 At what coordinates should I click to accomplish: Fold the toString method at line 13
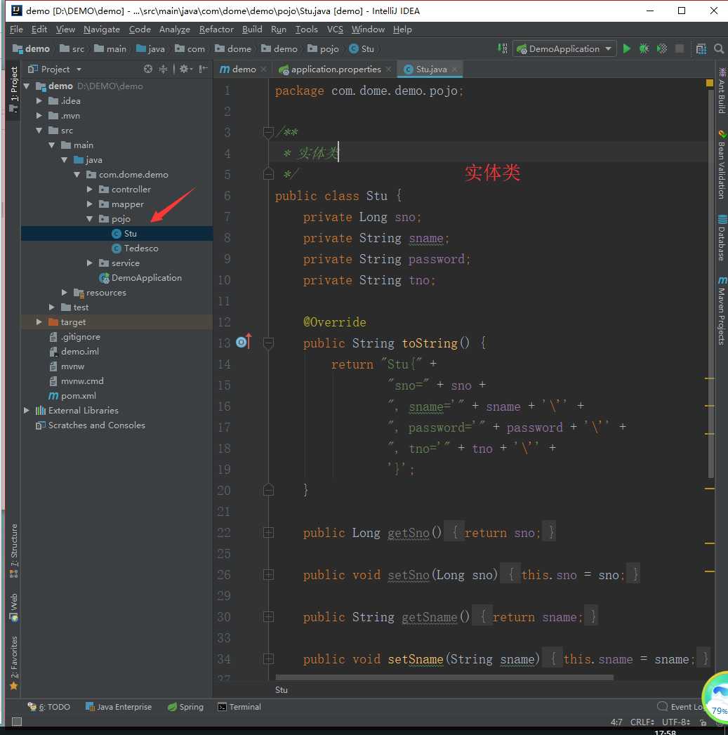[268, 343]
